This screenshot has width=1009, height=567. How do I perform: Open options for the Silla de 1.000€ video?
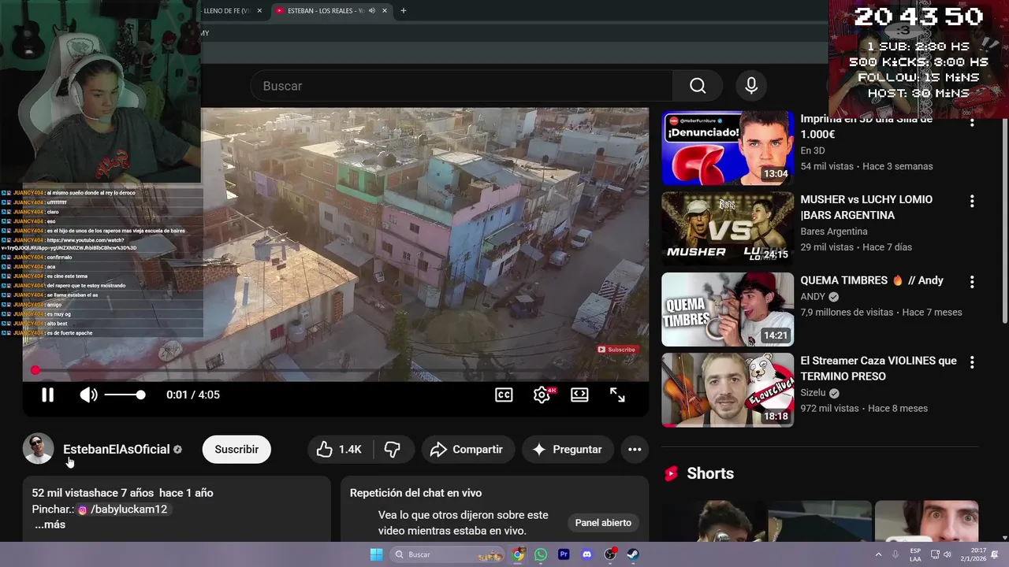(x=972, y=122)
